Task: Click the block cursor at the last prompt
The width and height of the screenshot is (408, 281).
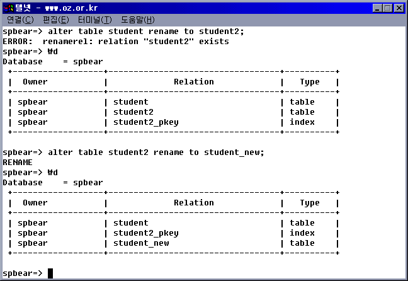Action: point(50,273)
